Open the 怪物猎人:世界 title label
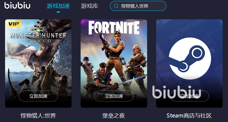Image resolution: width=228 pixels, height=122 pixels. point(38,116)
